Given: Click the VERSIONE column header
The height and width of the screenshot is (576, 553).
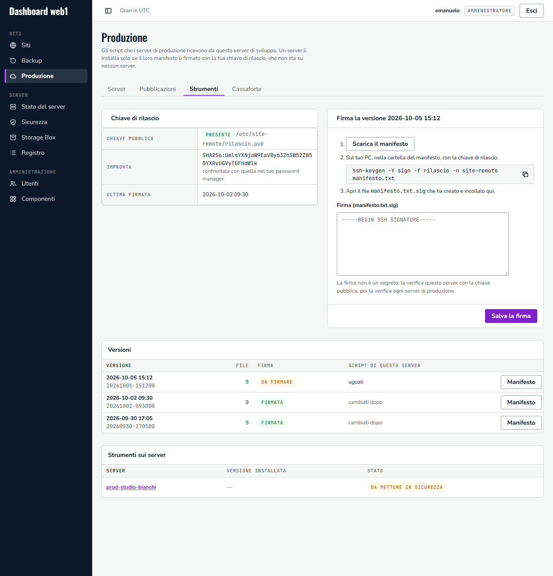Looking at the screenshot, I should [119, 366].
